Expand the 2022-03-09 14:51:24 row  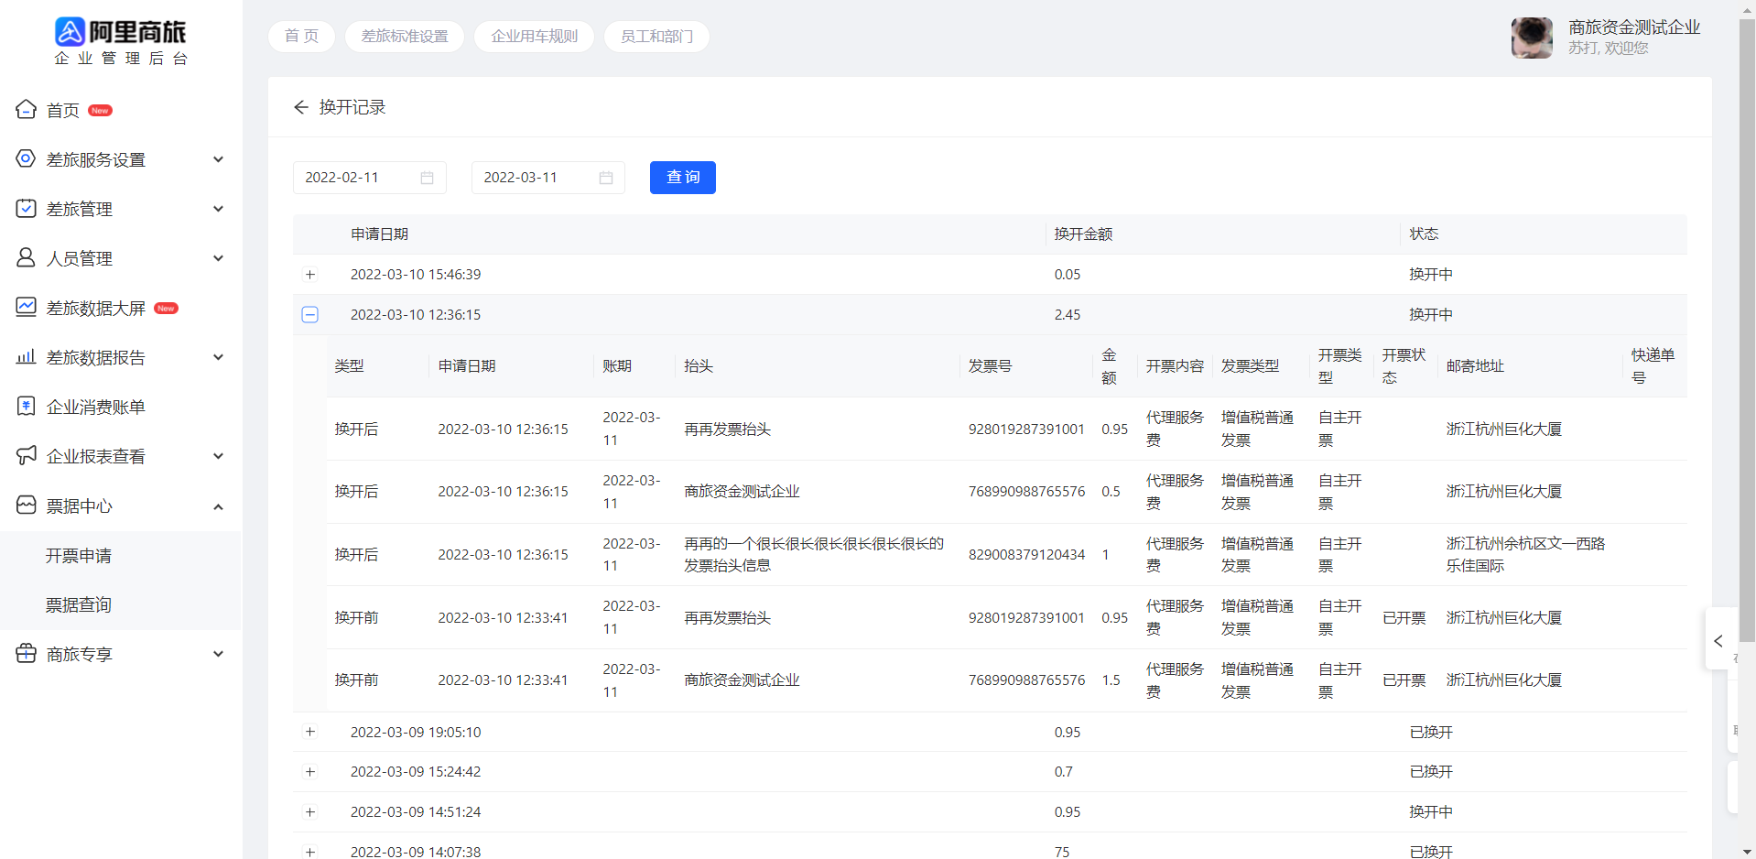coord(310,812)
